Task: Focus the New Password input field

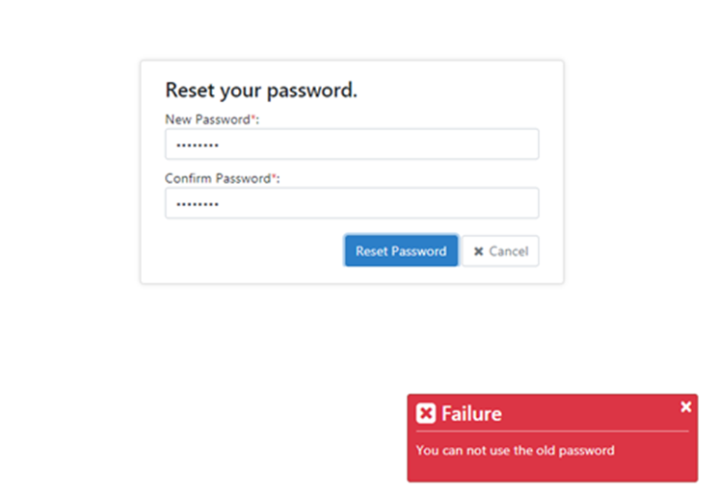Action: (352, 144)
